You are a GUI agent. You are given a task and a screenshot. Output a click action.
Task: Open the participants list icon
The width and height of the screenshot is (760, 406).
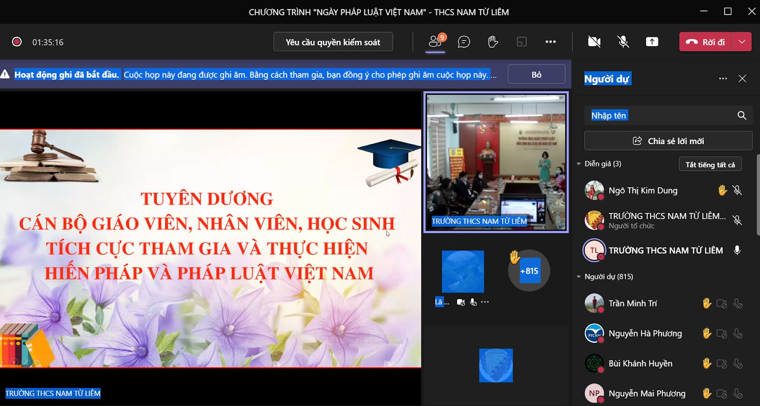pos(435,42)
